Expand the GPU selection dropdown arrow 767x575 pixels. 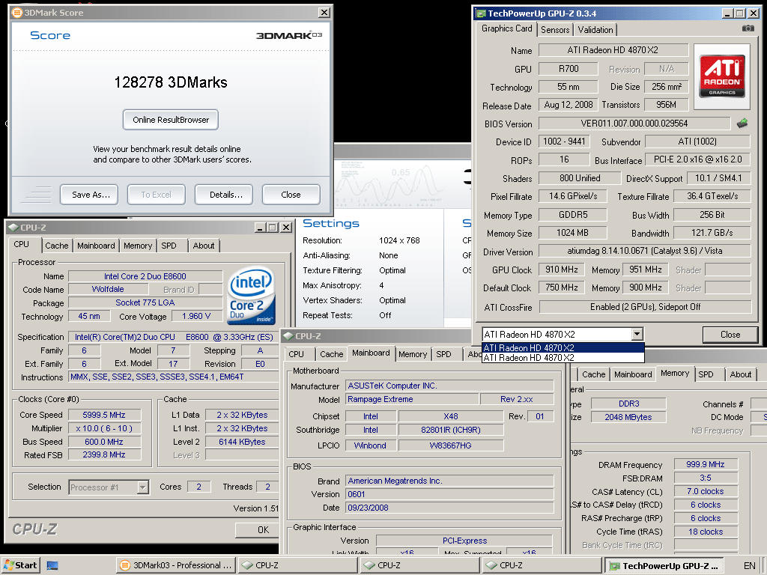(637, 335)
